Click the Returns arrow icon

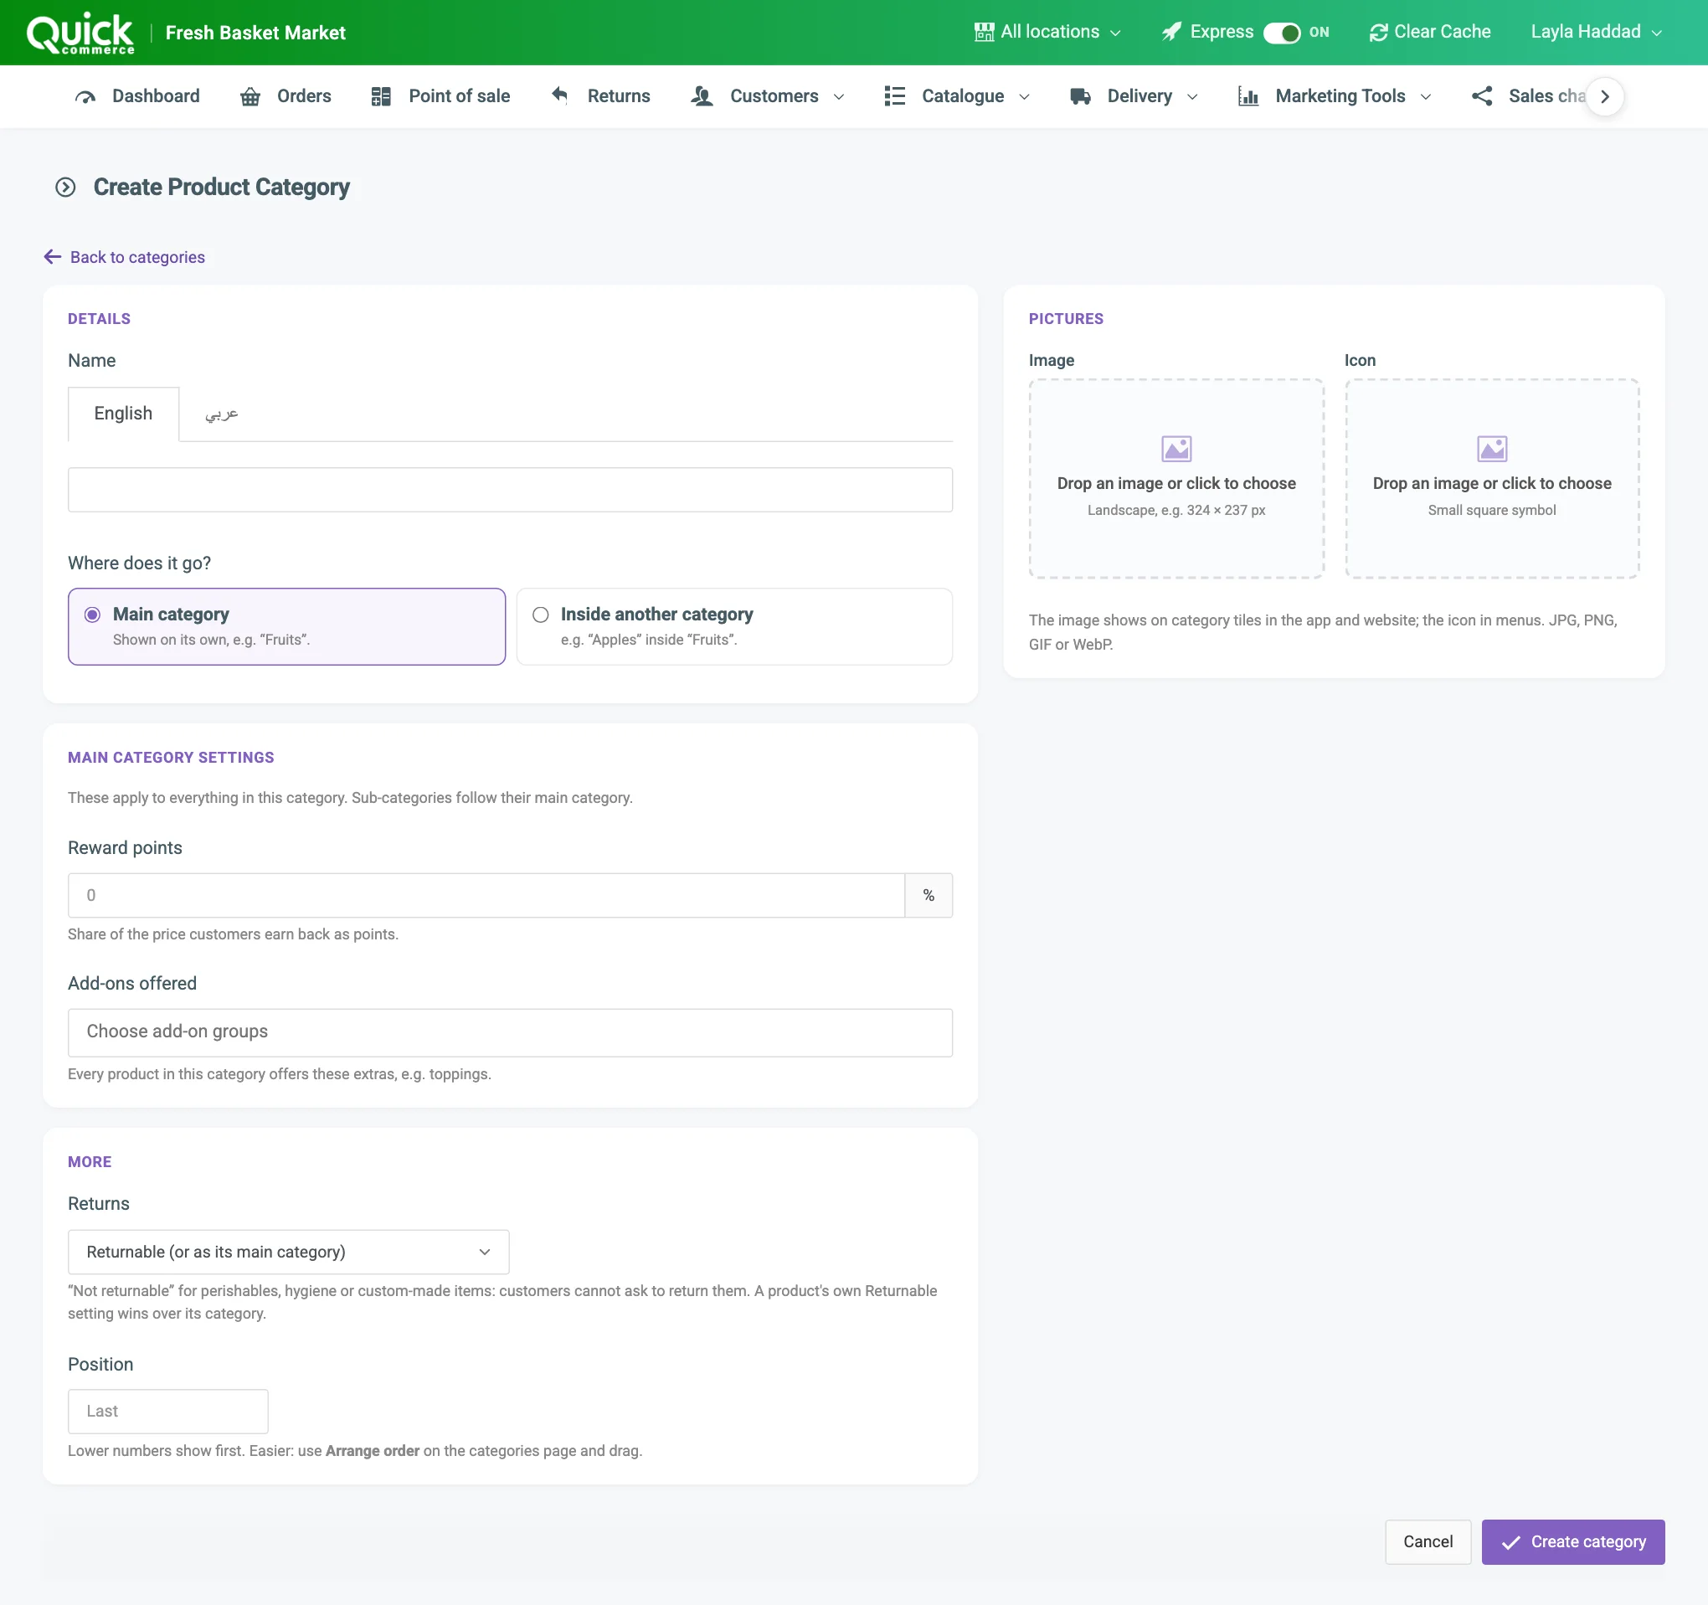coord(559,95)
